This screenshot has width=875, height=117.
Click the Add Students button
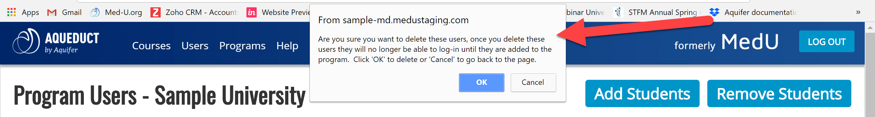(x=642, y=93)
